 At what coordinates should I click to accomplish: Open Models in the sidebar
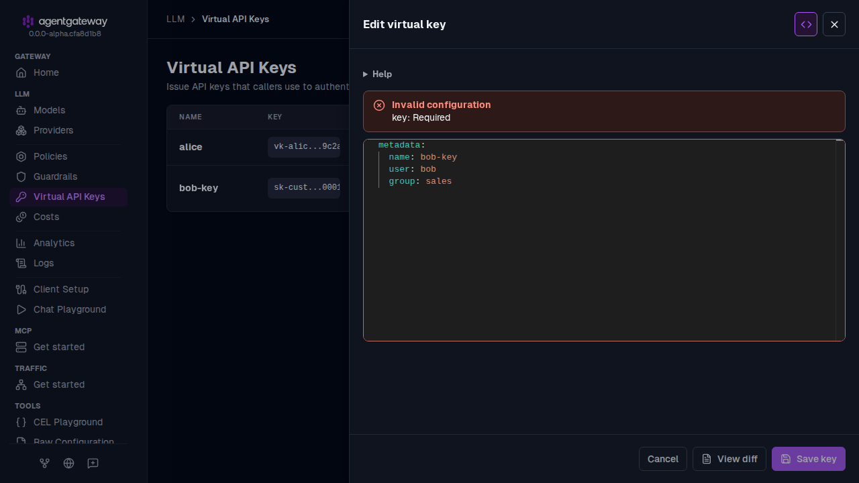pyautogui.click(x=68, y=110)
